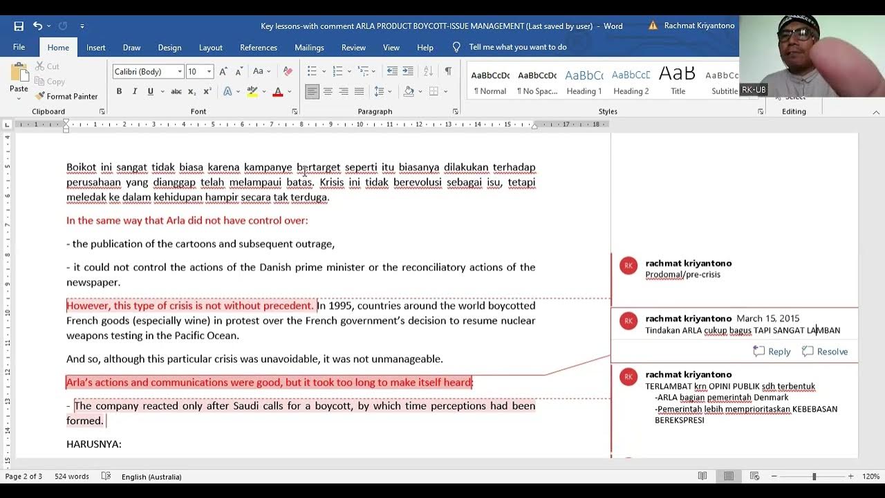Apply strikethrough to selected text
Viewport: 885px width, 498px height.
pos(176,91)
